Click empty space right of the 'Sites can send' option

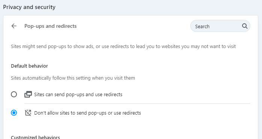click(186, 95)
